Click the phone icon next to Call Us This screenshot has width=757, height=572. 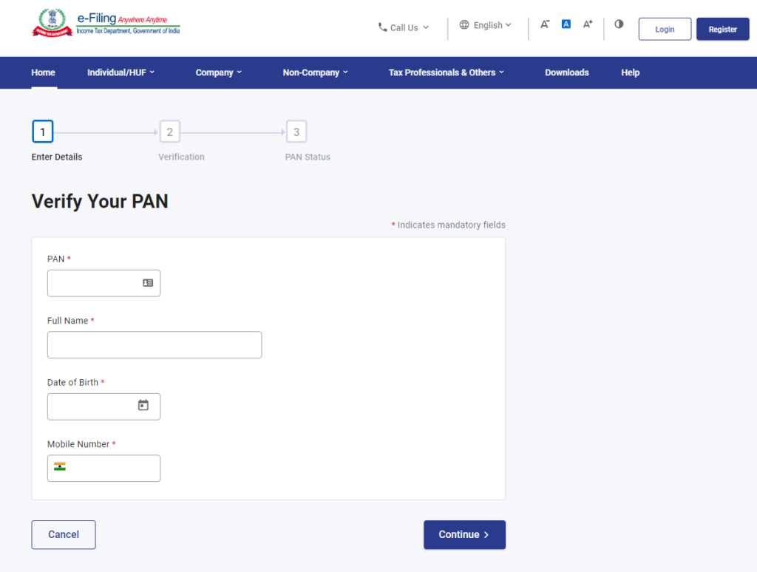(x=382, y=27)
